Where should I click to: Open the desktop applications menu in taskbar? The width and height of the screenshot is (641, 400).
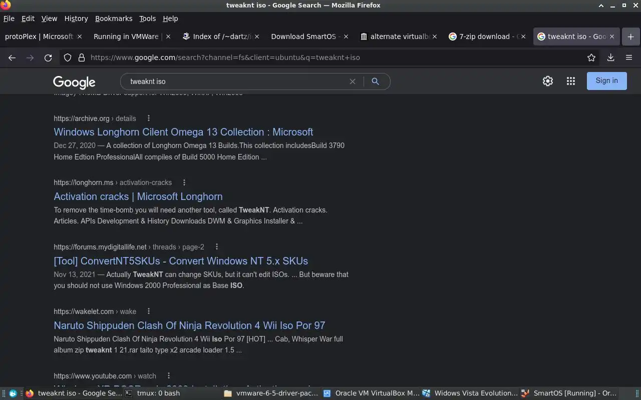[13, 393]
